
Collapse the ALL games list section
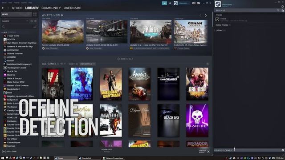pos(2,32)
